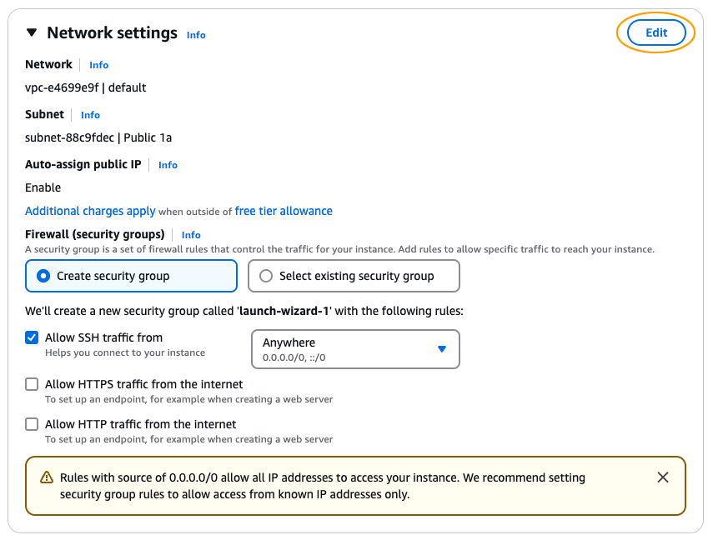Viewport: 713px width, 540px height.
Task: Click the checkmark icon on Allow SSH traffic
Action: 31,337
